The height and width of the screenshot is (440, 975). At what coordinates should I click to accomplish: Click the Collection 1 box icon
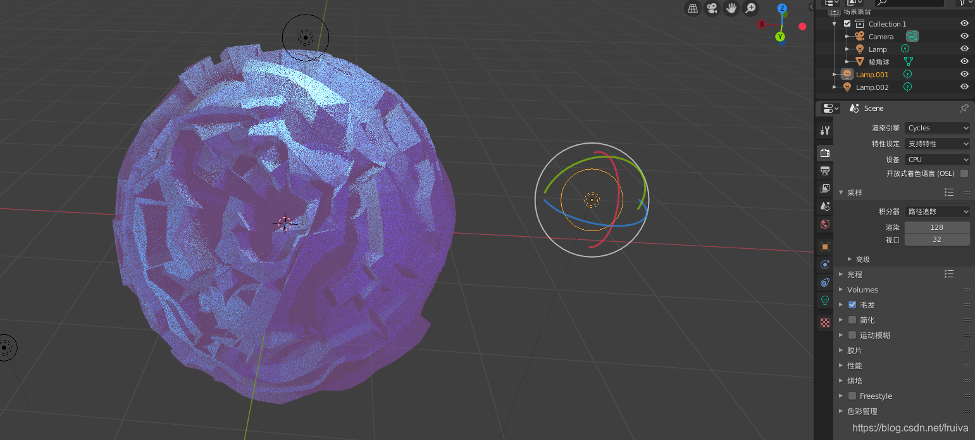point(860,23)
